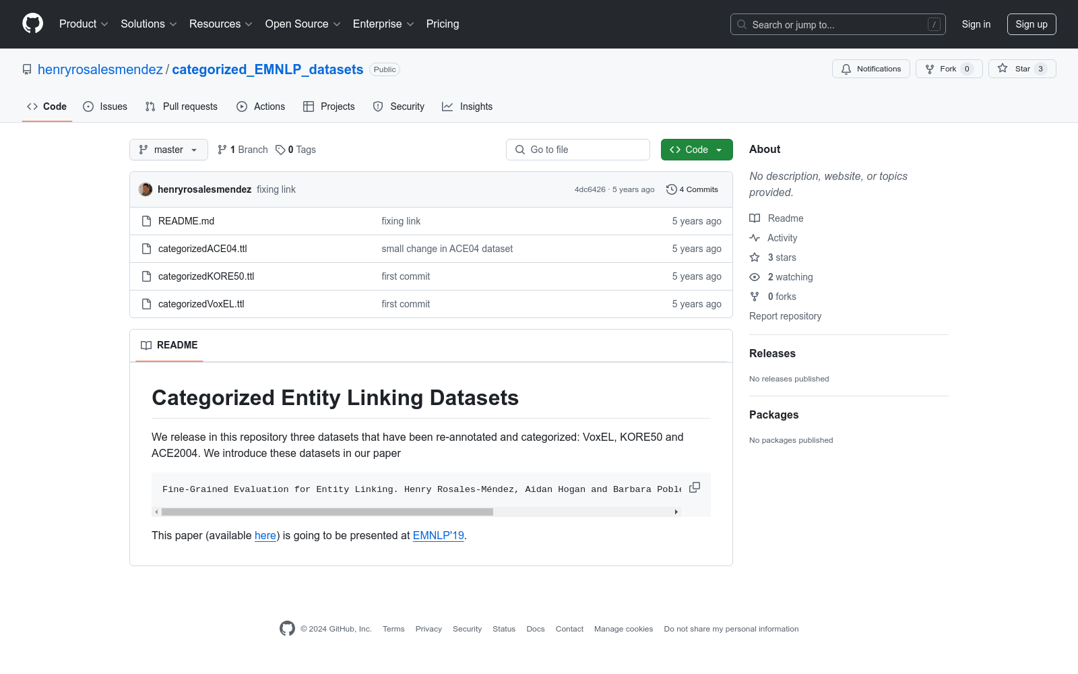The width and height of the screenshot is (1078, 674).
Task: Fork this repository
Action: click(x=949, y=69)
